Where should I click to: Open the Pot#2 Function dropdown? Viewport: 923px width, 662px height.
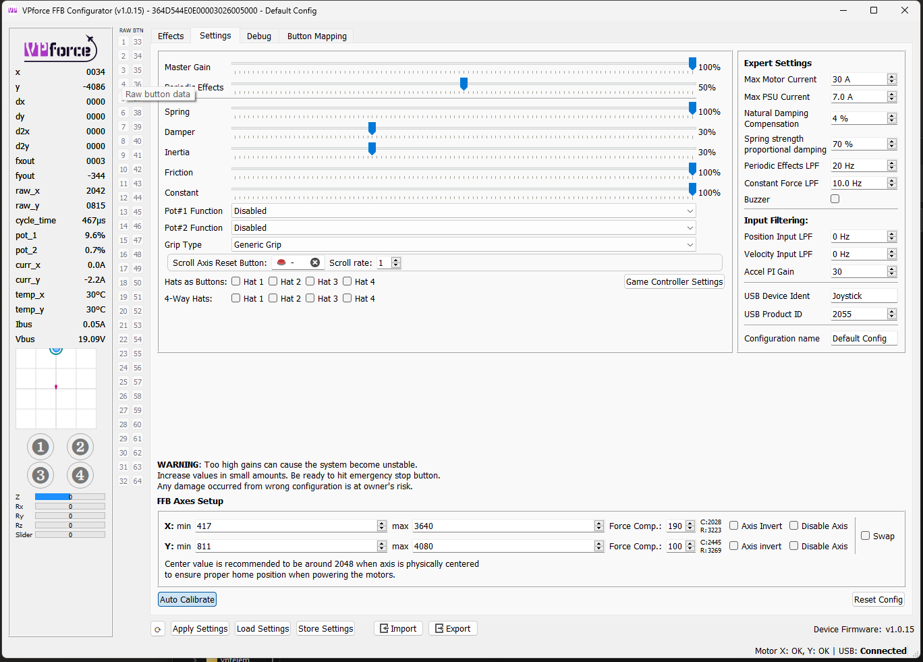click(464, 228)
